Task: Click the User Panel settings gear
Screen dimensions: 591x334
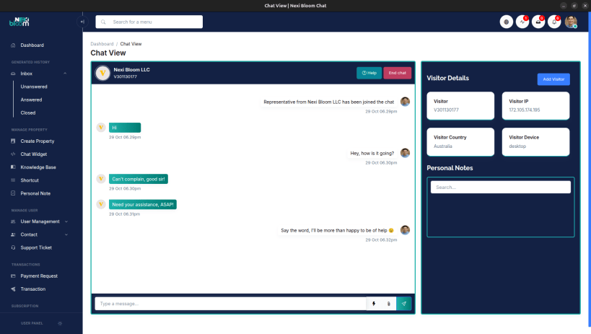Action: tap(60, 323)
